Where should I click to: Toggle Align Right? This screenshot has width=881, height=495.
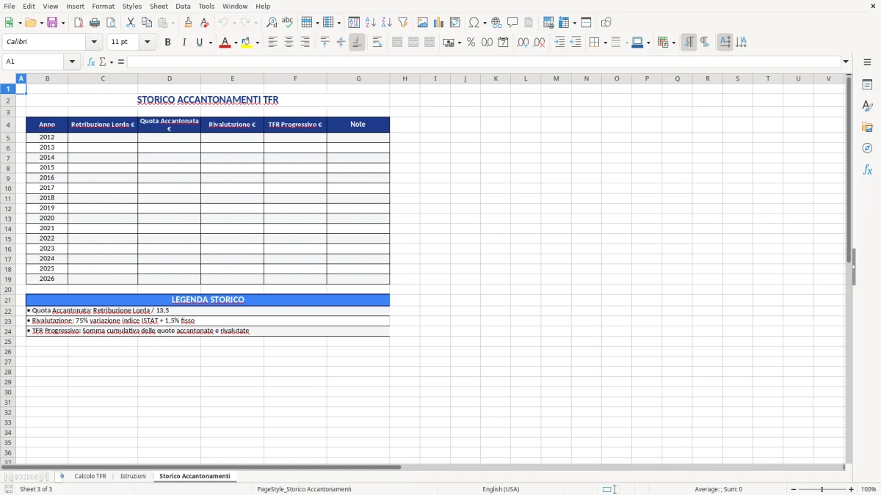coord(305,43)
